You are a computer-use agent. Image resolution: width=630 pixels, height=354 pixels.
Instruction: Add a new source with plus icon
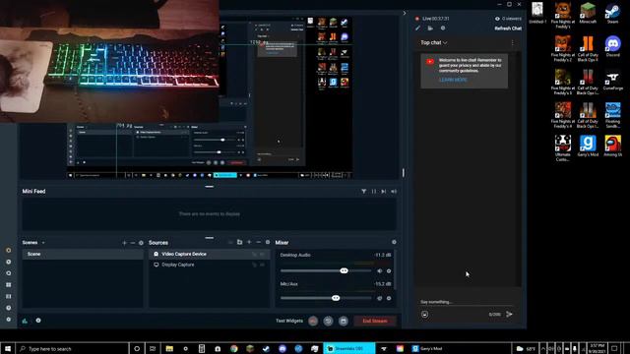coord(249,243)
